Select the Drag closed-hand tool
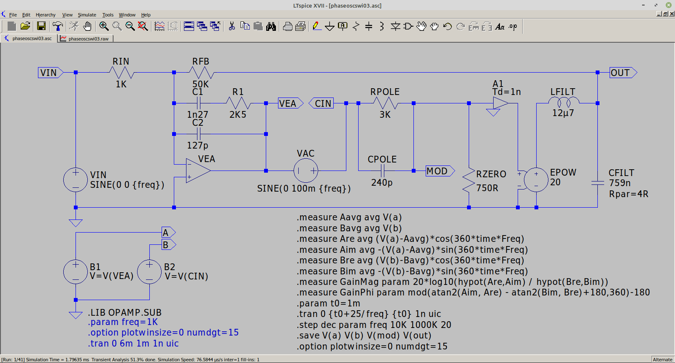Viewport: 675px width, 363px height. coord(435,26)
